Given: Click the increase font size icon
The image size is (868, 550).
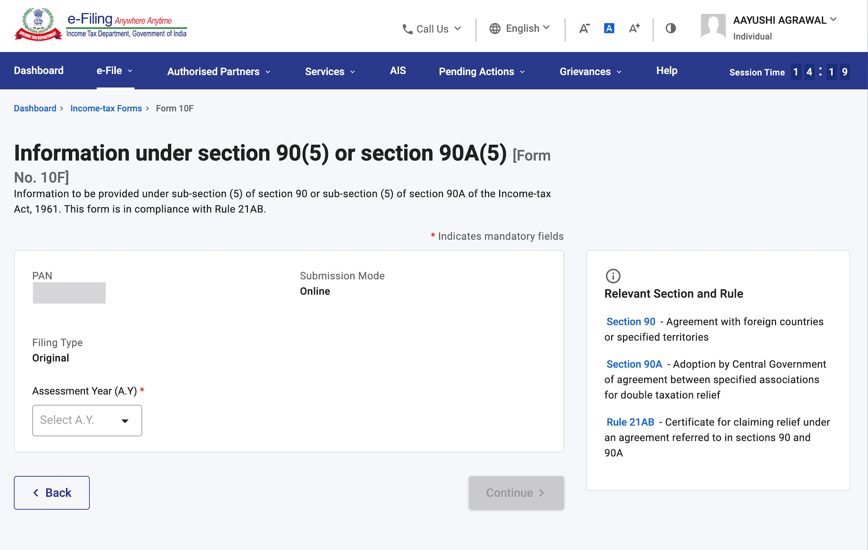Looking at the screenshot, I should point(634,29).
